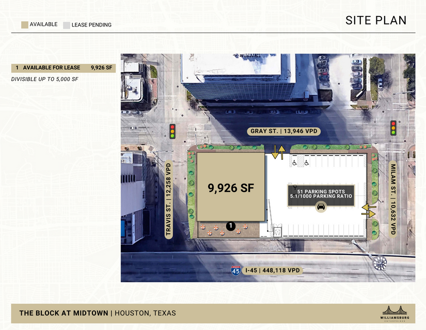Screen dimensions: 426x330
Task: Click the Available For Lease 9,926 SF row
Action: (x=64, y=68)
